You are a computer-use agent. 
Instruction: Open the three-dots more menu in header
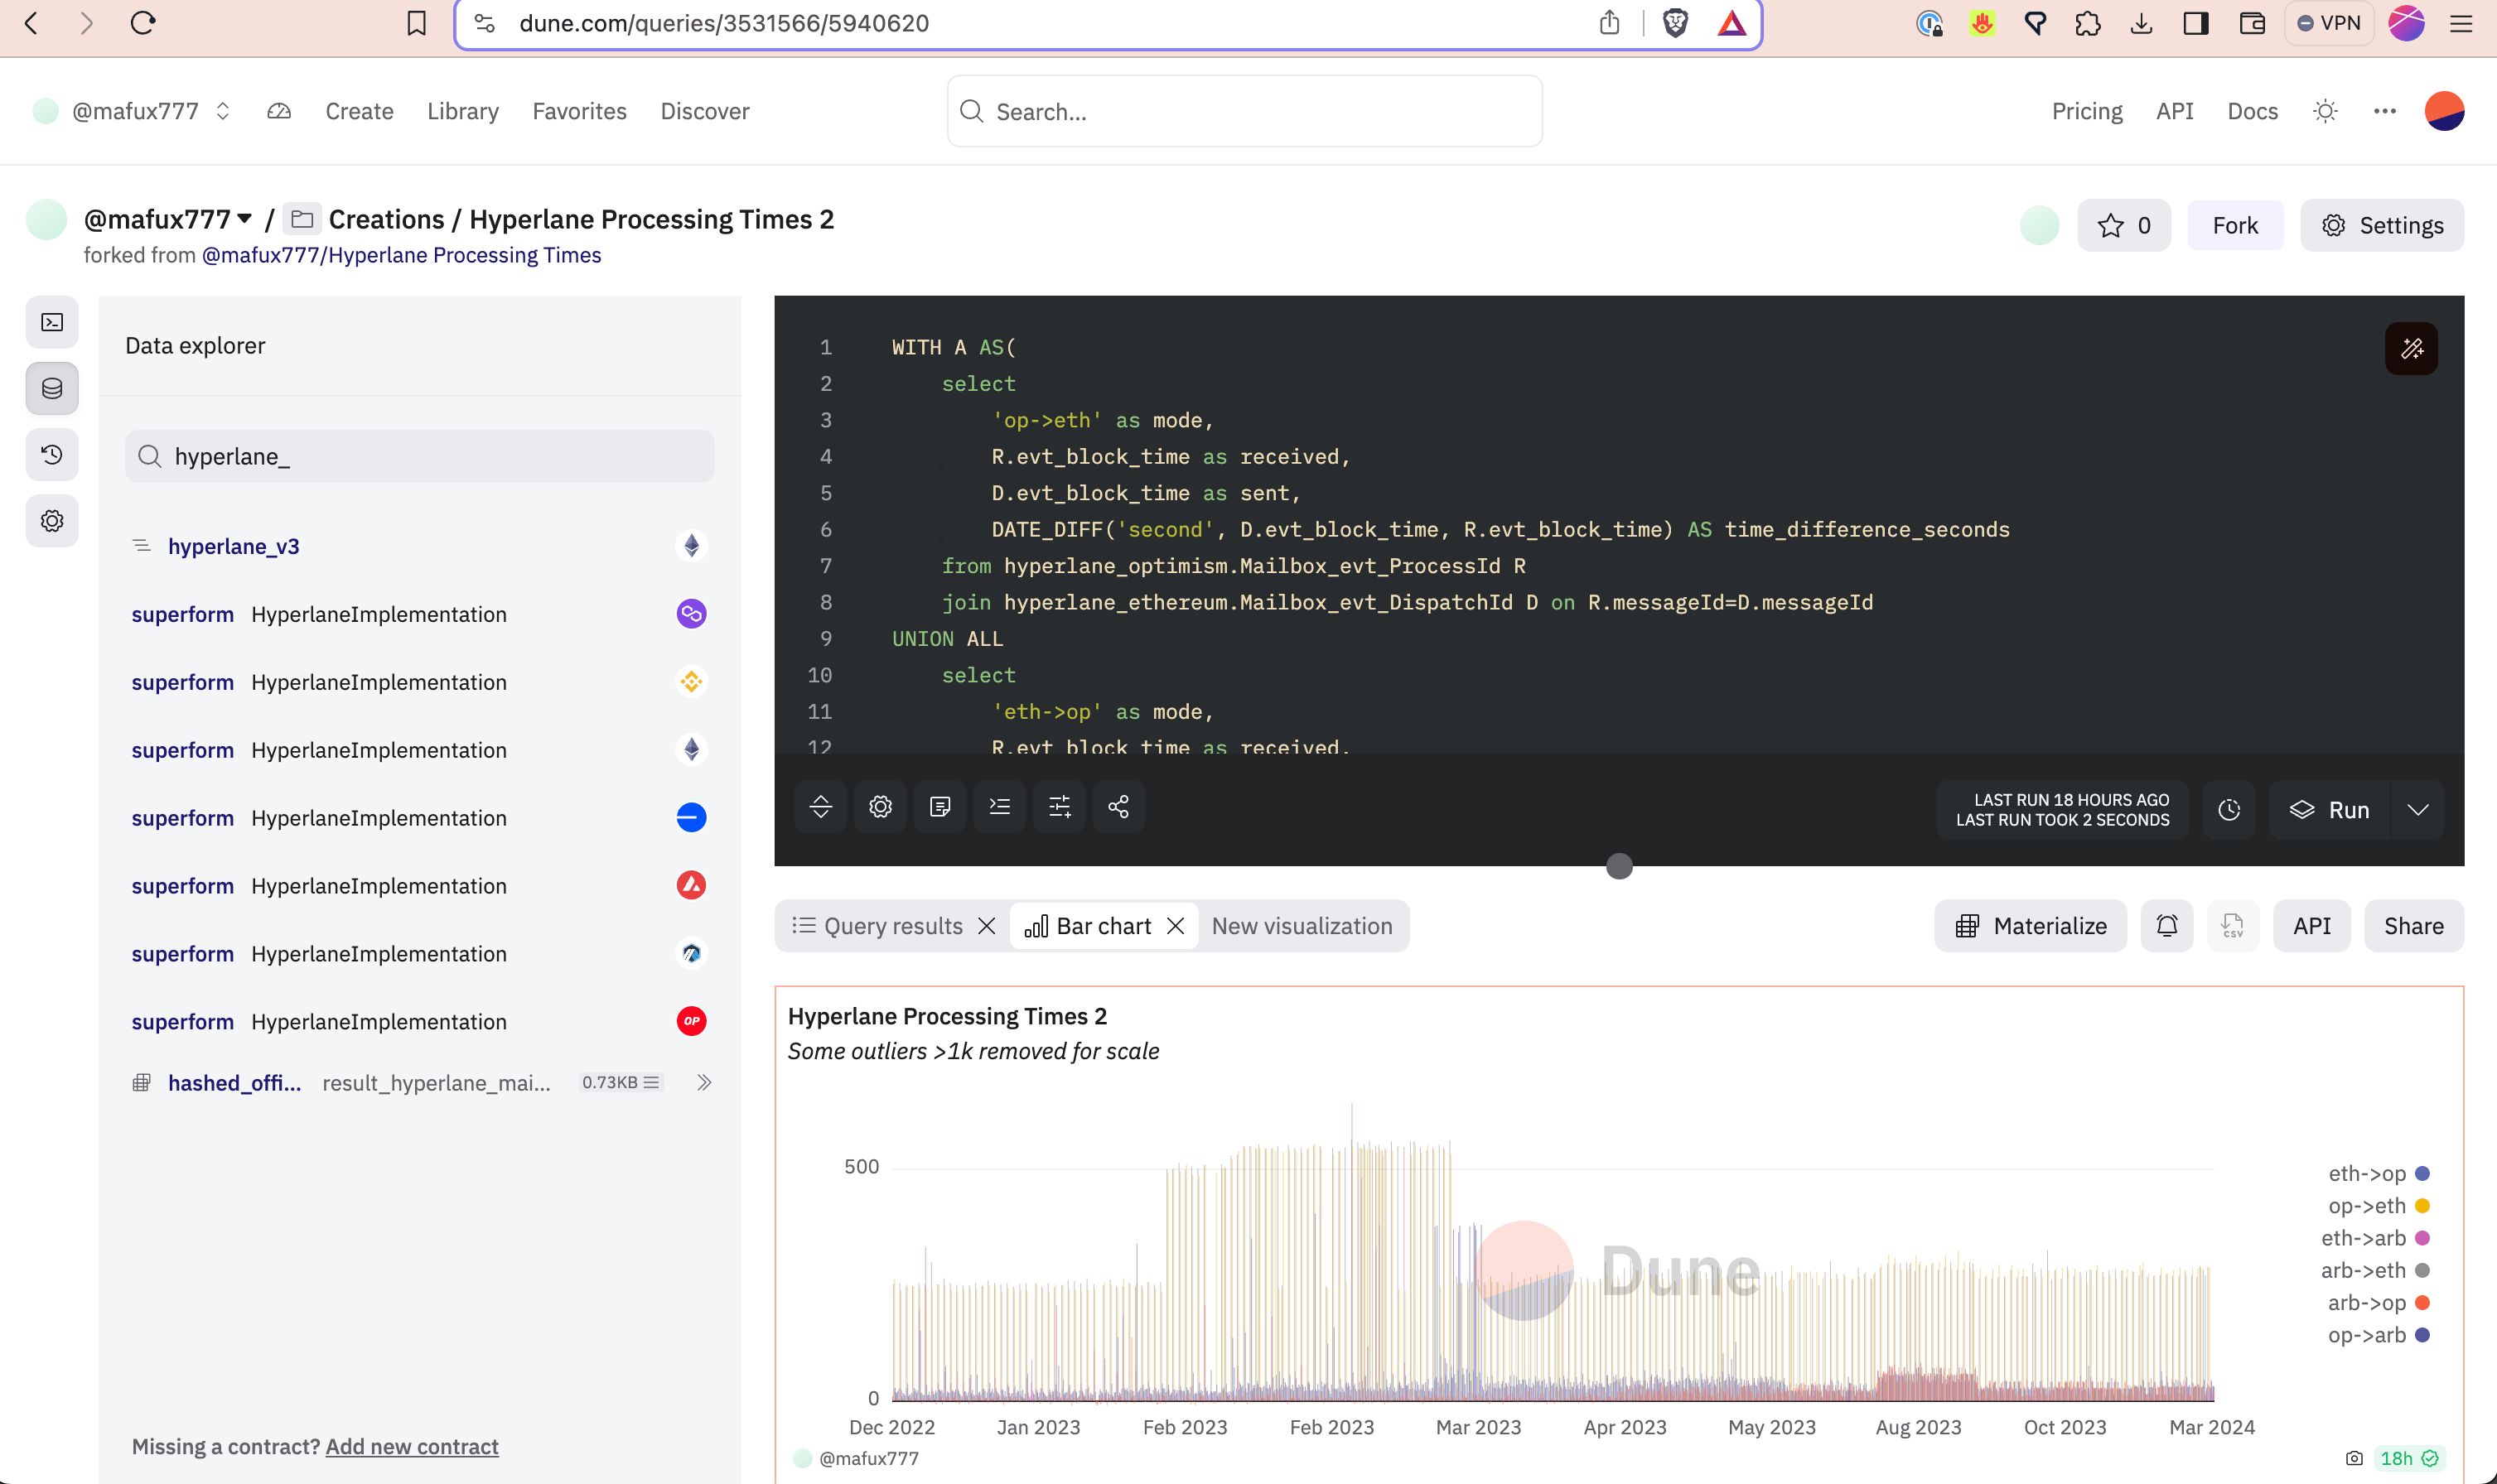pyautogui.click(x=2385, y=111)
